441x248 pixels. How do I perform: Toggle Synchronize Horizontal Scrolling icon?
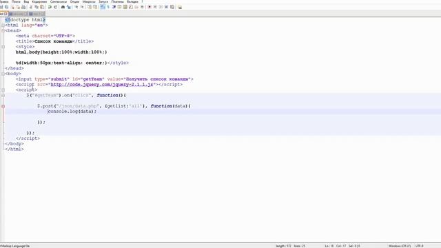point(95,7)
